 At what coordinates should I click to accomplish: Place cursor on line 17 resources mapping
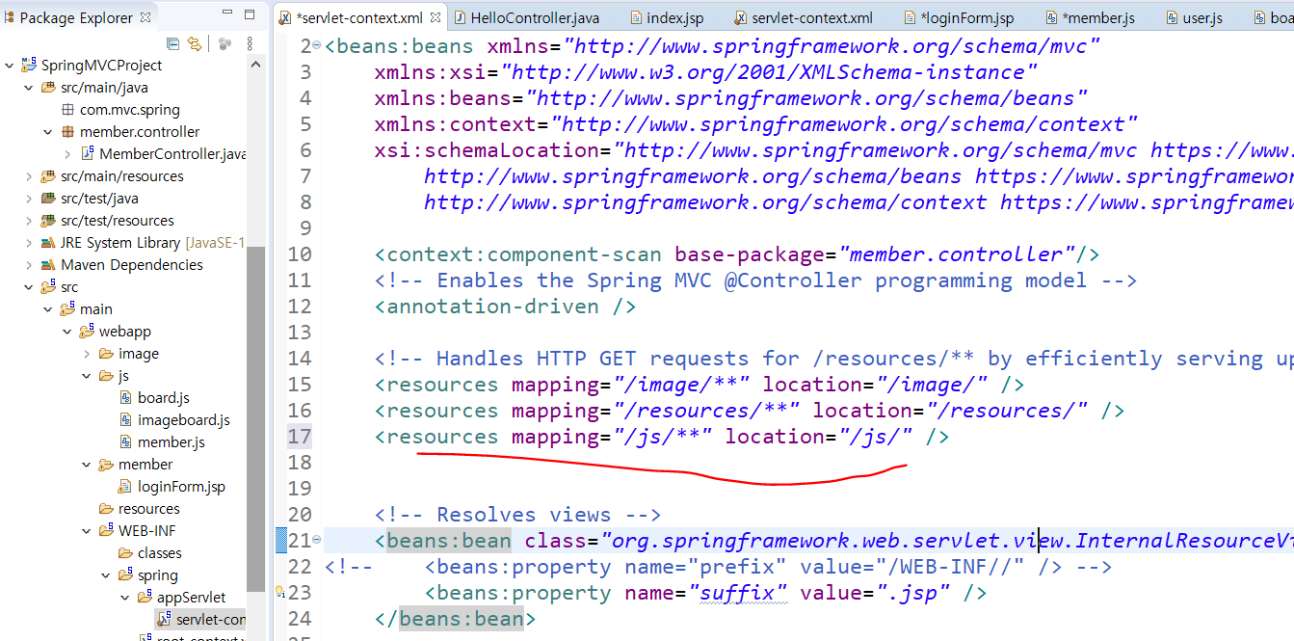pos(662,437)
